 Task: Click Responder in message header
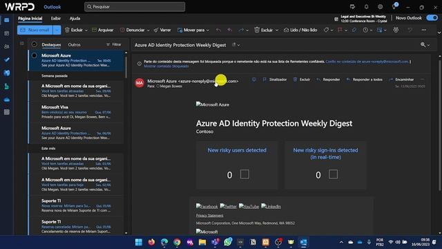328,80
